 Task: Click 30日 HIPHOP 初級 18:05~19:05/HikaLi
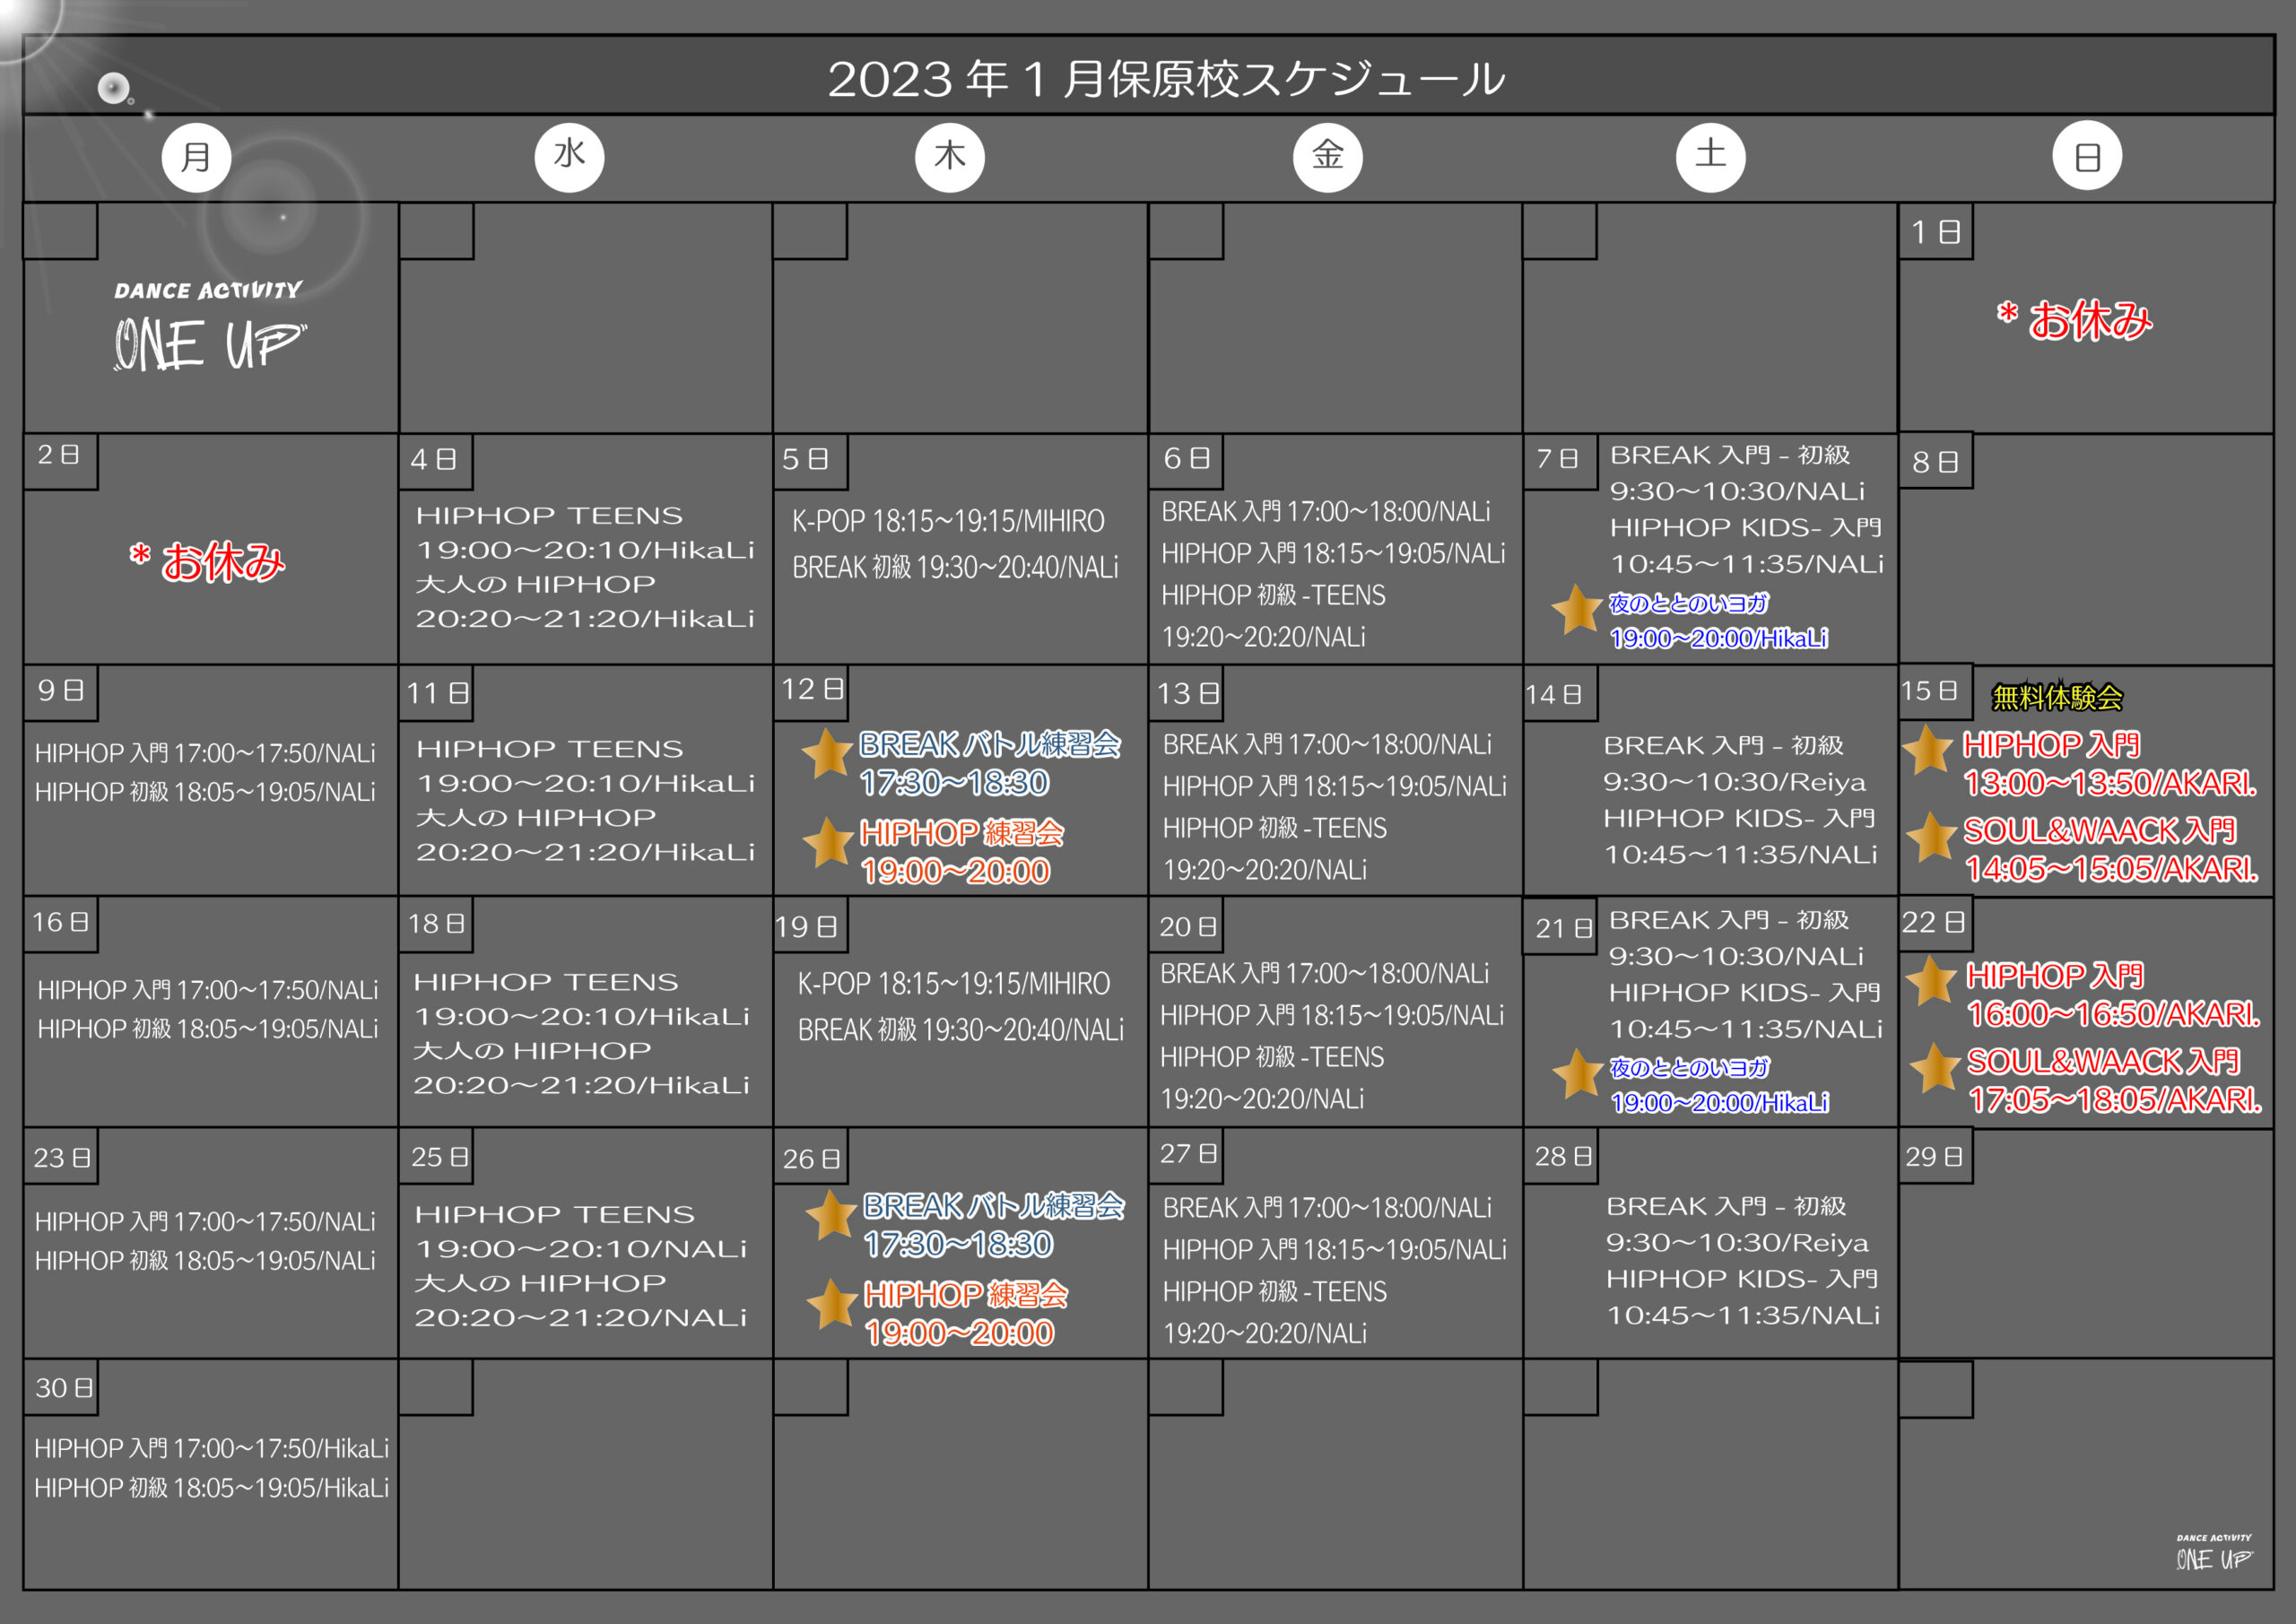[211, 1488]
